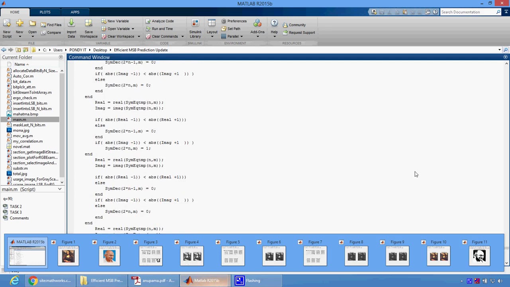Open the Help icon
510x287 pixels.
[x=274, y=24]
